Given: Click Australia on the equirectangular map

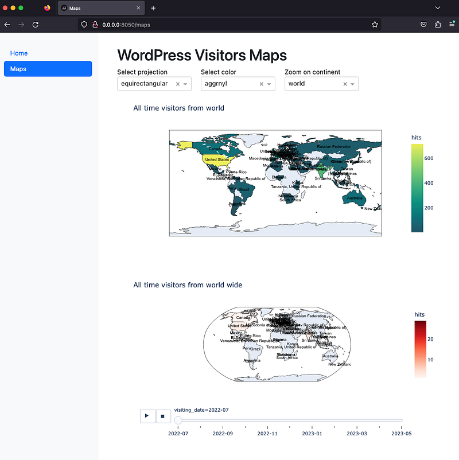Looking at the screenshot, I should pyautogui.click(x=354, y=197).
